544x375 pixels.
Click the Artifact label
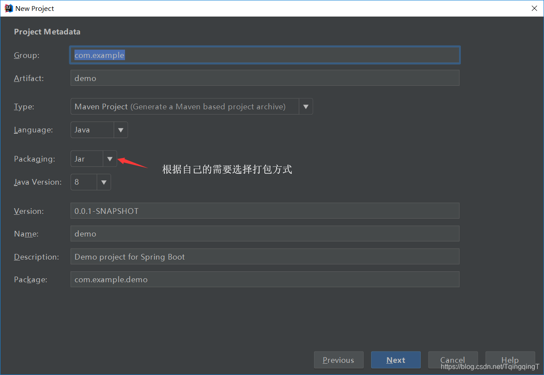(x=29, y=78)
